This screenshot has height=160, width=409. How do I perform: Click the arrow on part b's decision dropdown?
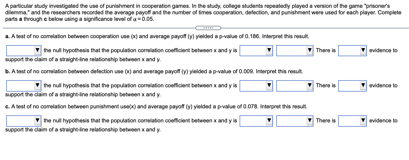click(x=38, y=86)
